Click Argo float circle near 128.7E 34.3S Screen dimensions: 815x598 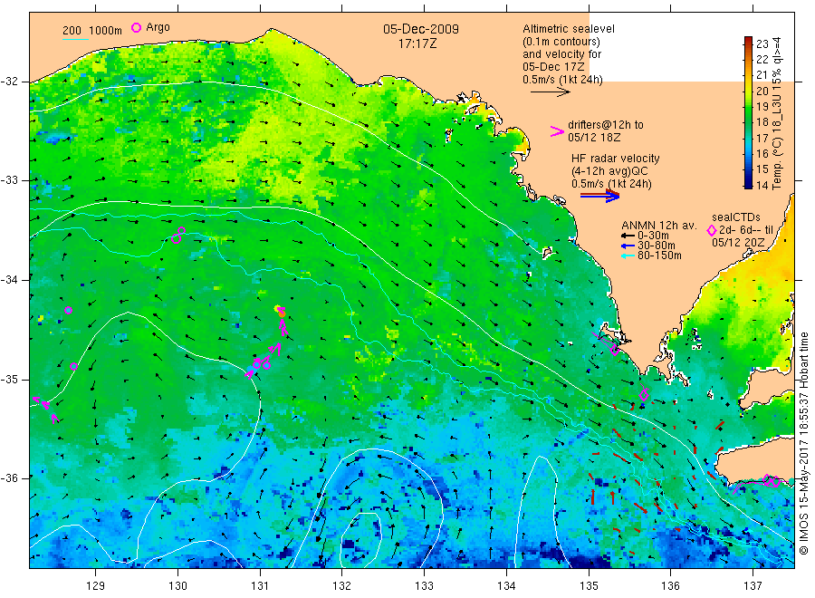coord(68,311)
